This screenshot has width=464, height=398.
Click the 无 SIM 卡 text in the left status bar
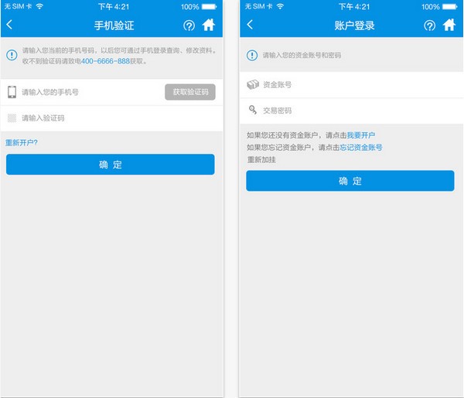[19, 6]
